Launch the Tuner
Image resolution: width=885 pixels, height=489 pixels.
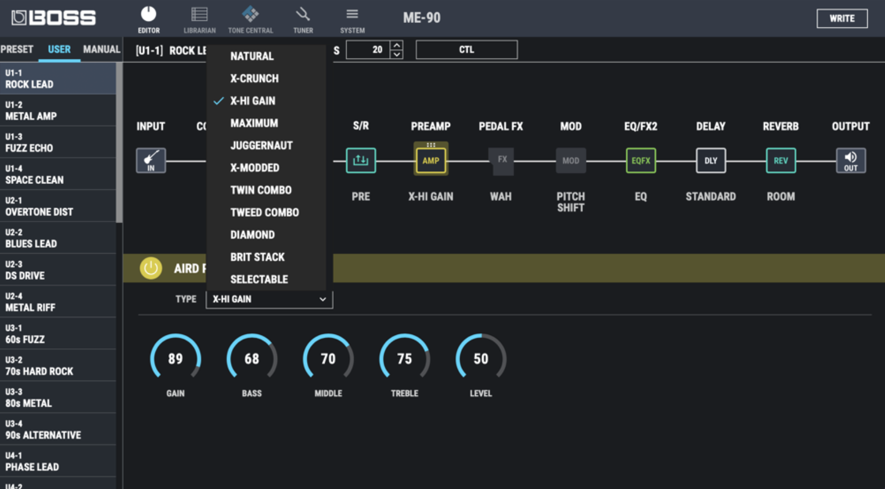pos(303,18)
